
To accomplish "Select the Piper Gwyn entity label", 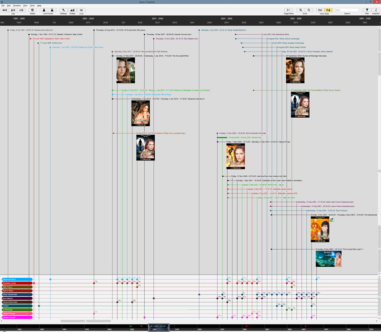I will (x=17, y=287).
